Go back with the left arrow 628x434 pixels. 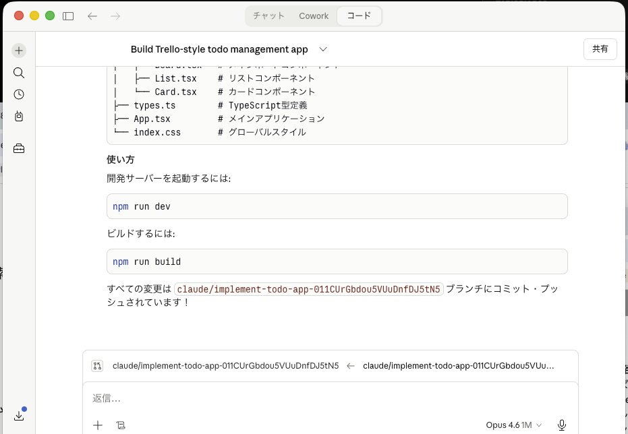pos(92,16)
